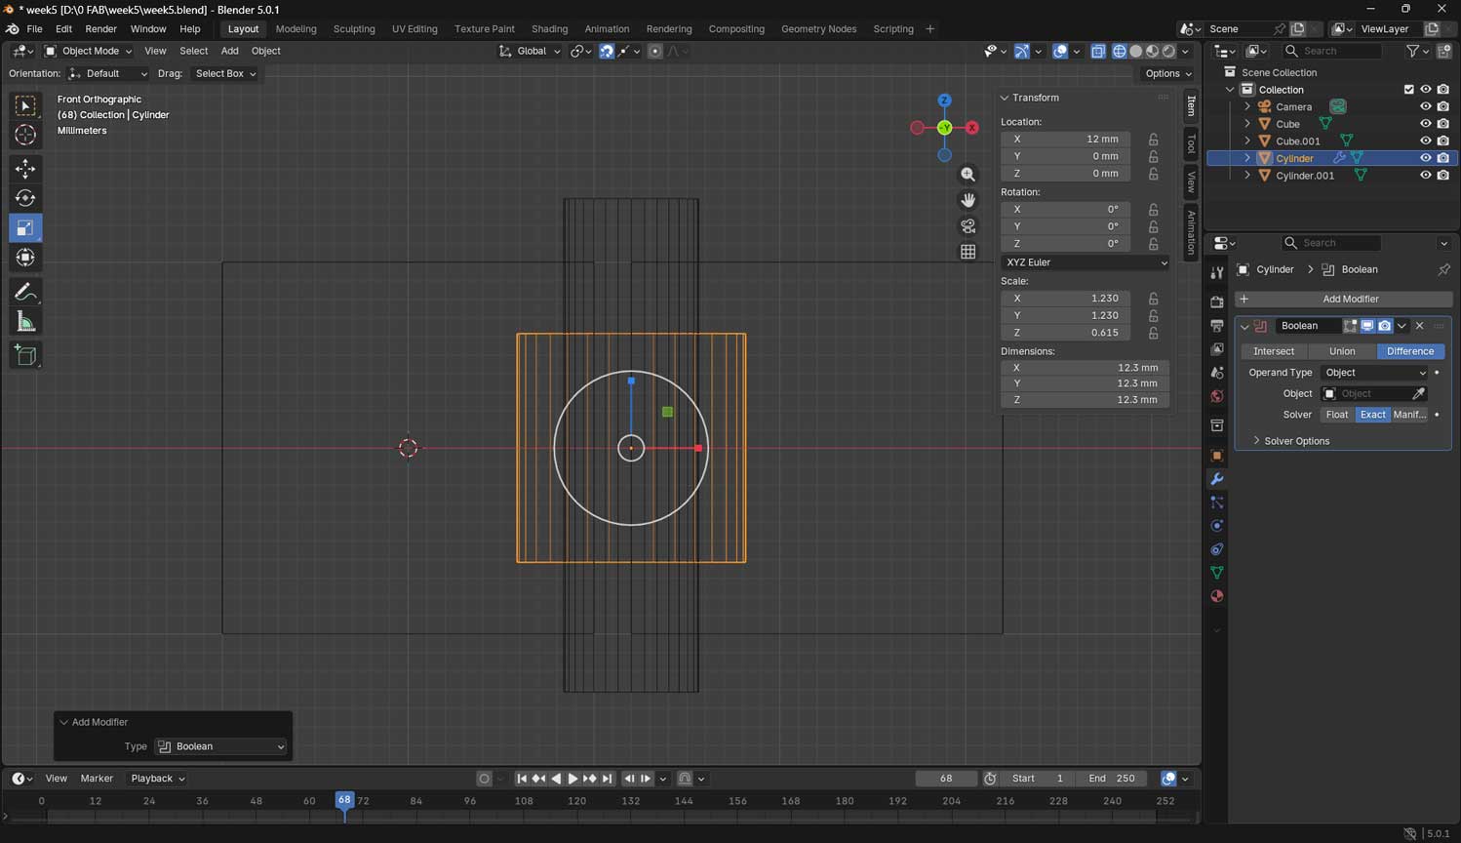1461x843 pixels.
Task: Select the Move tool in toolbar
Action: click(x=25, y=169)
